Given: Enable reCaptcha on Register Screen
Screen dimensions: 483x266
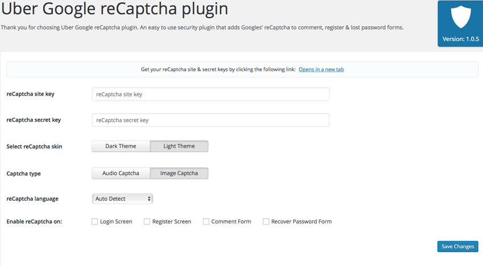Looking at the screenshot, I should (147, 222).
